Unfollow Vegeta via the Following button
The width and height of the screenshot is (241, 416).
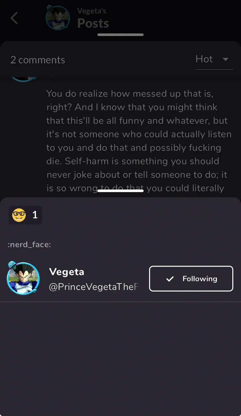coord(191,279)
